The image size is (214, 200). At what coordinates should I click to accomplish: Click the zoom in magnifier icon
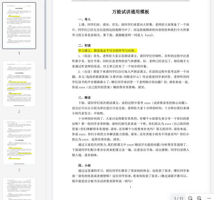(199, 198)
